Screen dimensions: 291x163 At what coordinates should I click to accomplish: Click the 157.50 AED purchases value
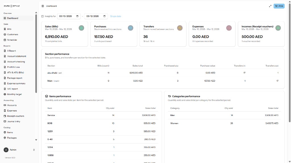click(x=103, y=37)
